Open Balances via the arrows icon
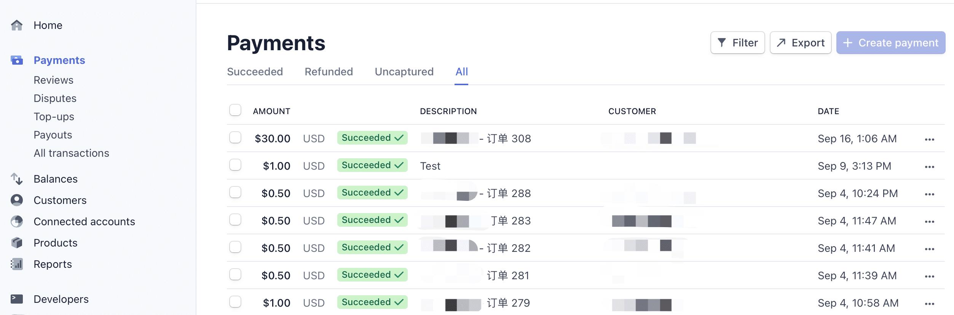Image resolution: width=954 pixels, height=315 pixels. [17, 179]
